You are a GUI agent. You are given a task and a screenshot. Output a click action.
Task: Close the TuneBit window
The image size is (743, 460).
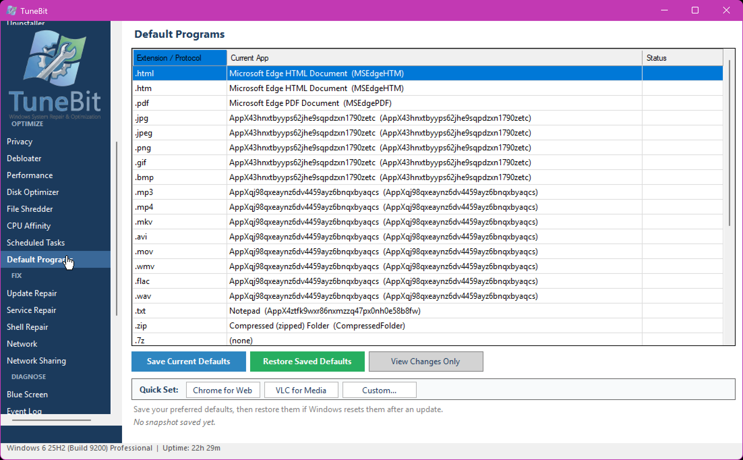pyautogui.click(x=726, y=10)
